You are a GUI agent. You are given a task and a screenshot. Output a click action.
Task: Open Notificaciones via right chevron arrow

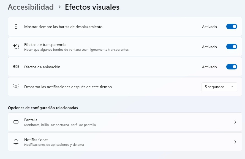(x=235, y=142)
